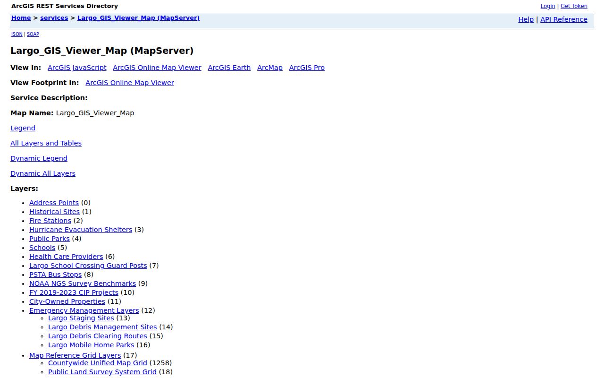Open Countywide Unified Map Grid layer

98,363
